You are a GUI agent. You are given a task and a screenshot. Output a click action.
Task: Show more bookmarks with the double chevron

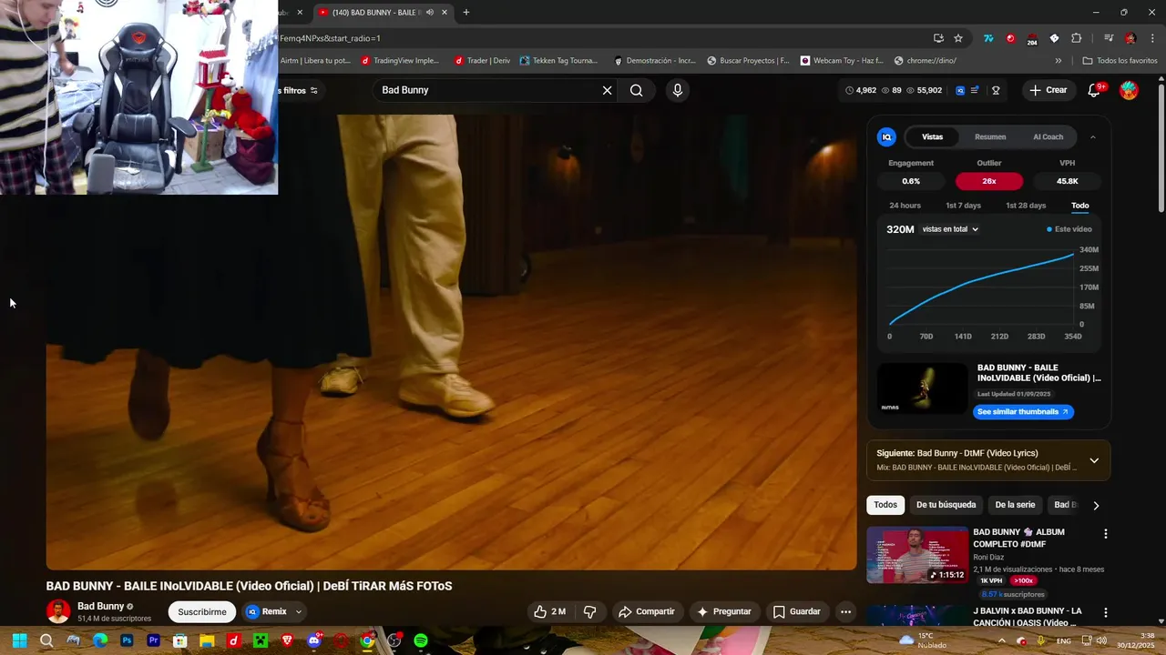(1059, 61)
